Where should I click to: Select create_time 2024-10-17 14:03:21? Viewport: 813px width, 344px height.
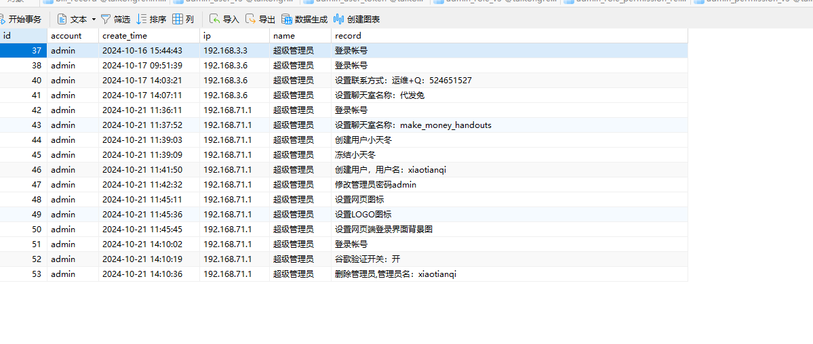[x=149, y=81]
